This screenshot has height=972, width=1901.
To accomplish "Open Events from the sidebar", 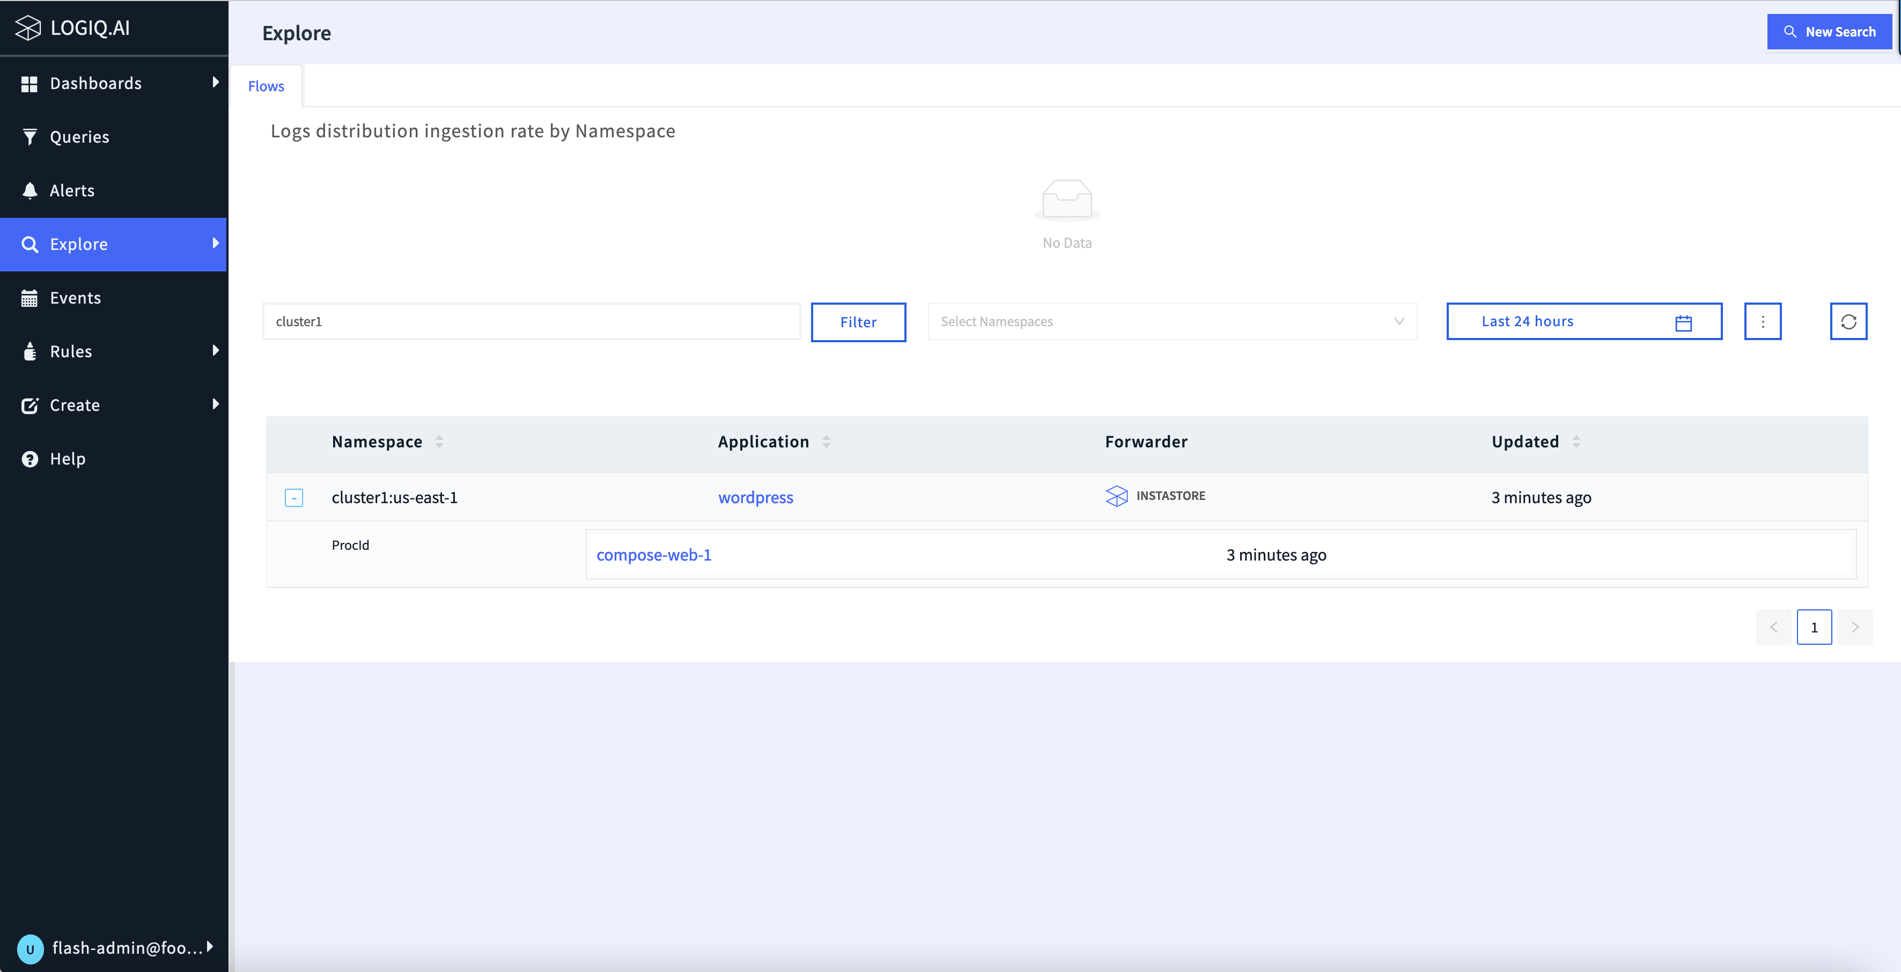I will coord(75,298).
